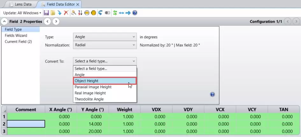
Task: Go to next field properties arrow
Action: coord(56,22)
